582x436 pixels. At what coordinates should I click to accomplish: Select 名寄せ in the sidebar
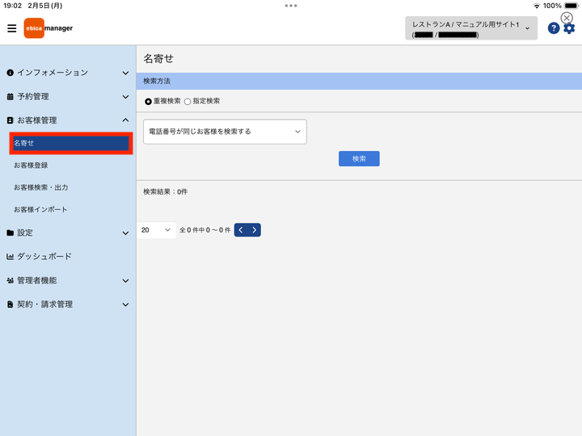tap(71, 143)
